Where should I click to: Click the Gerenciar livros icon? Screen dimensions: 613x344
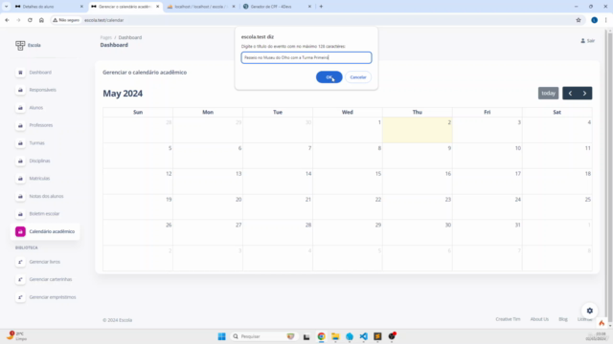(20, 262)
